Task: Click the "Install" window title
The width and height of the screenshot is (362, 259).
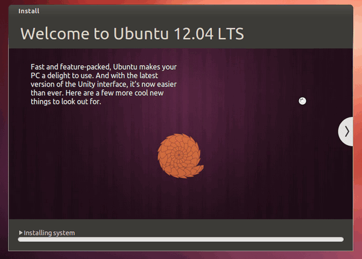Action: click(x=31, y=11)
